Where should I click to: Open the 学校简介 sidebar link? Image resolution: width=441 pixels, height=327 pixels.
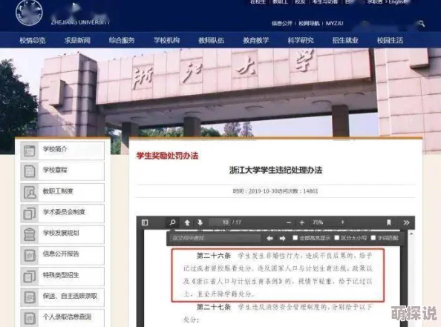55,149
